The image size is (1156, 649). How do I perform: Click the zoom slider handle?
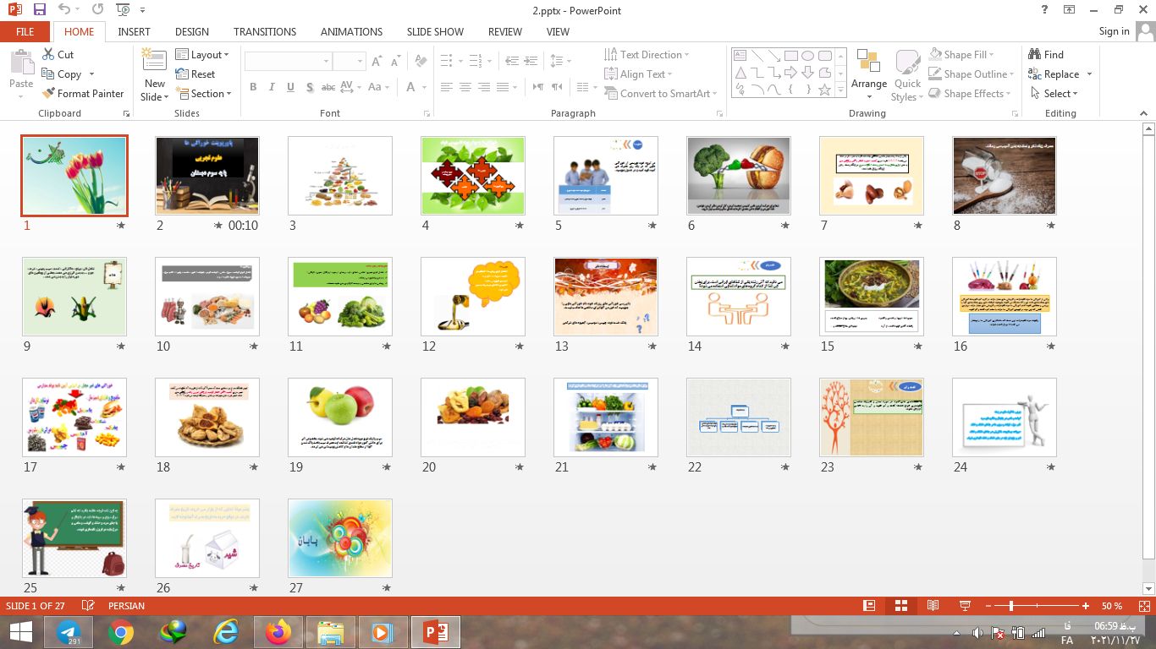1011,606
